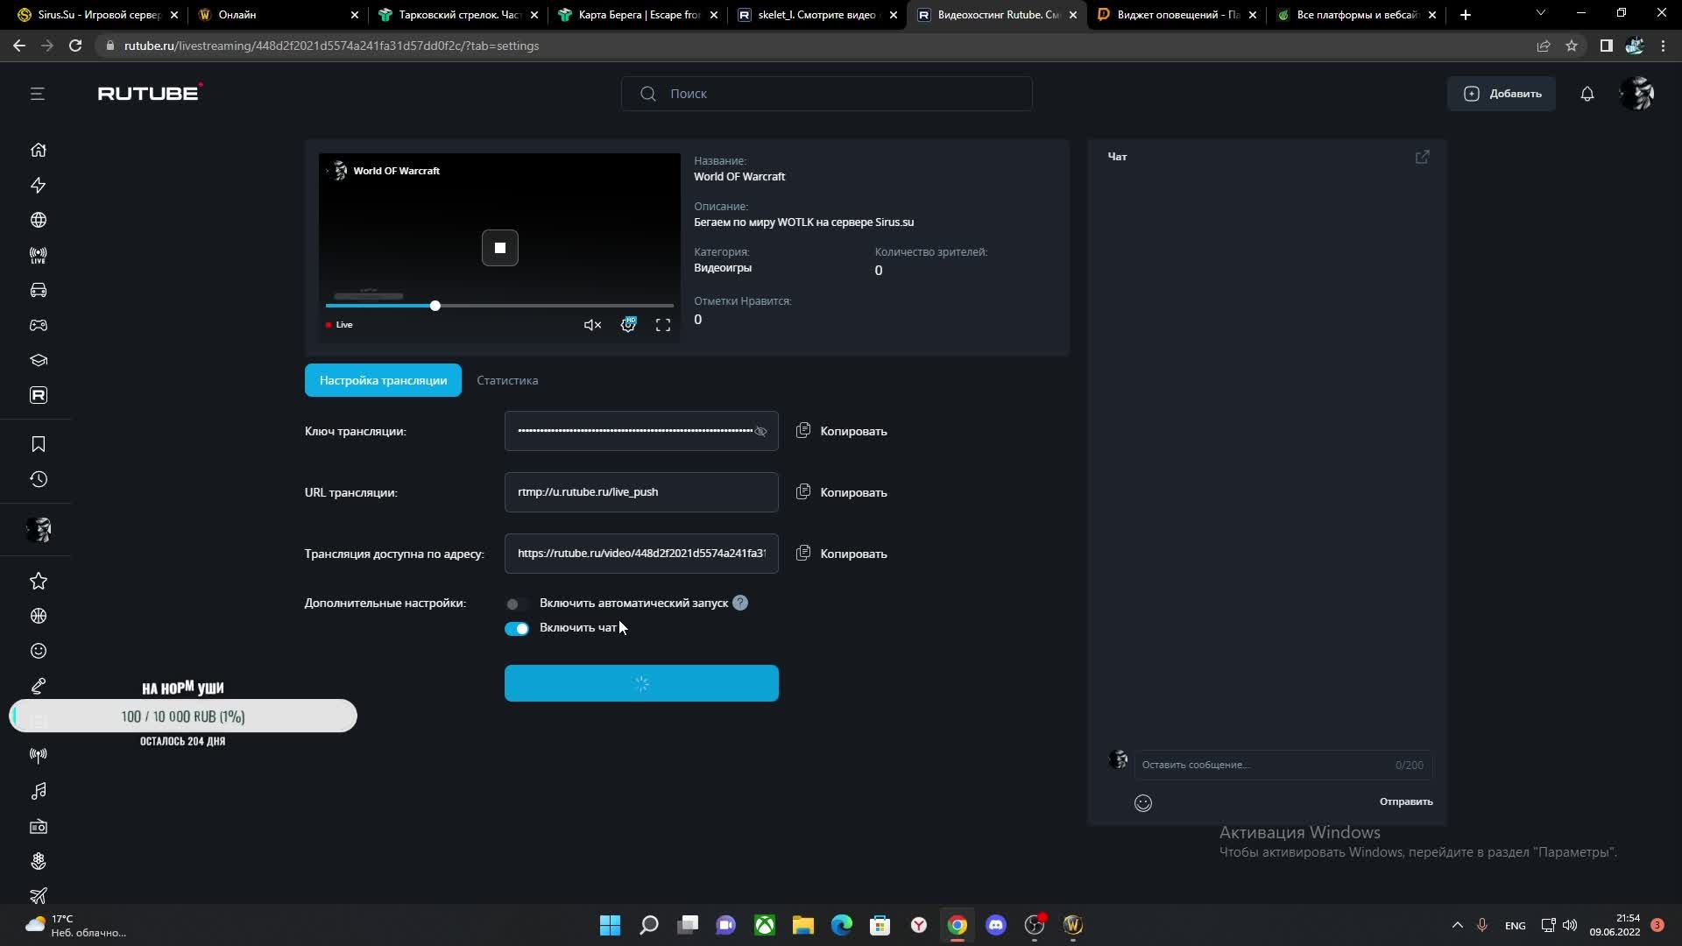Open the music notes category
The height and width of the screenshot is (946, 1682).
tap(39, 791)
